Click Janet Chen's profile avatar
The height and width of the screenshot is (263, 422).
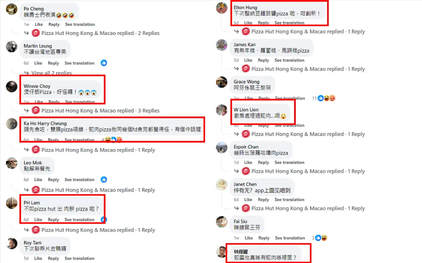click(x=222, y=184)
